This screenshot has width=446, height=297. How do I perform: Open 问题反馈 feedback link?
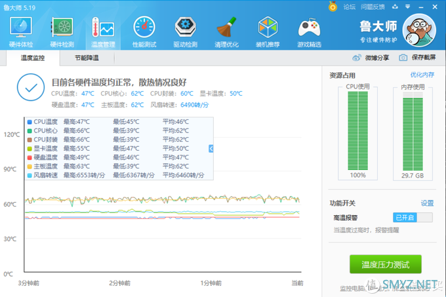(373, 7)
